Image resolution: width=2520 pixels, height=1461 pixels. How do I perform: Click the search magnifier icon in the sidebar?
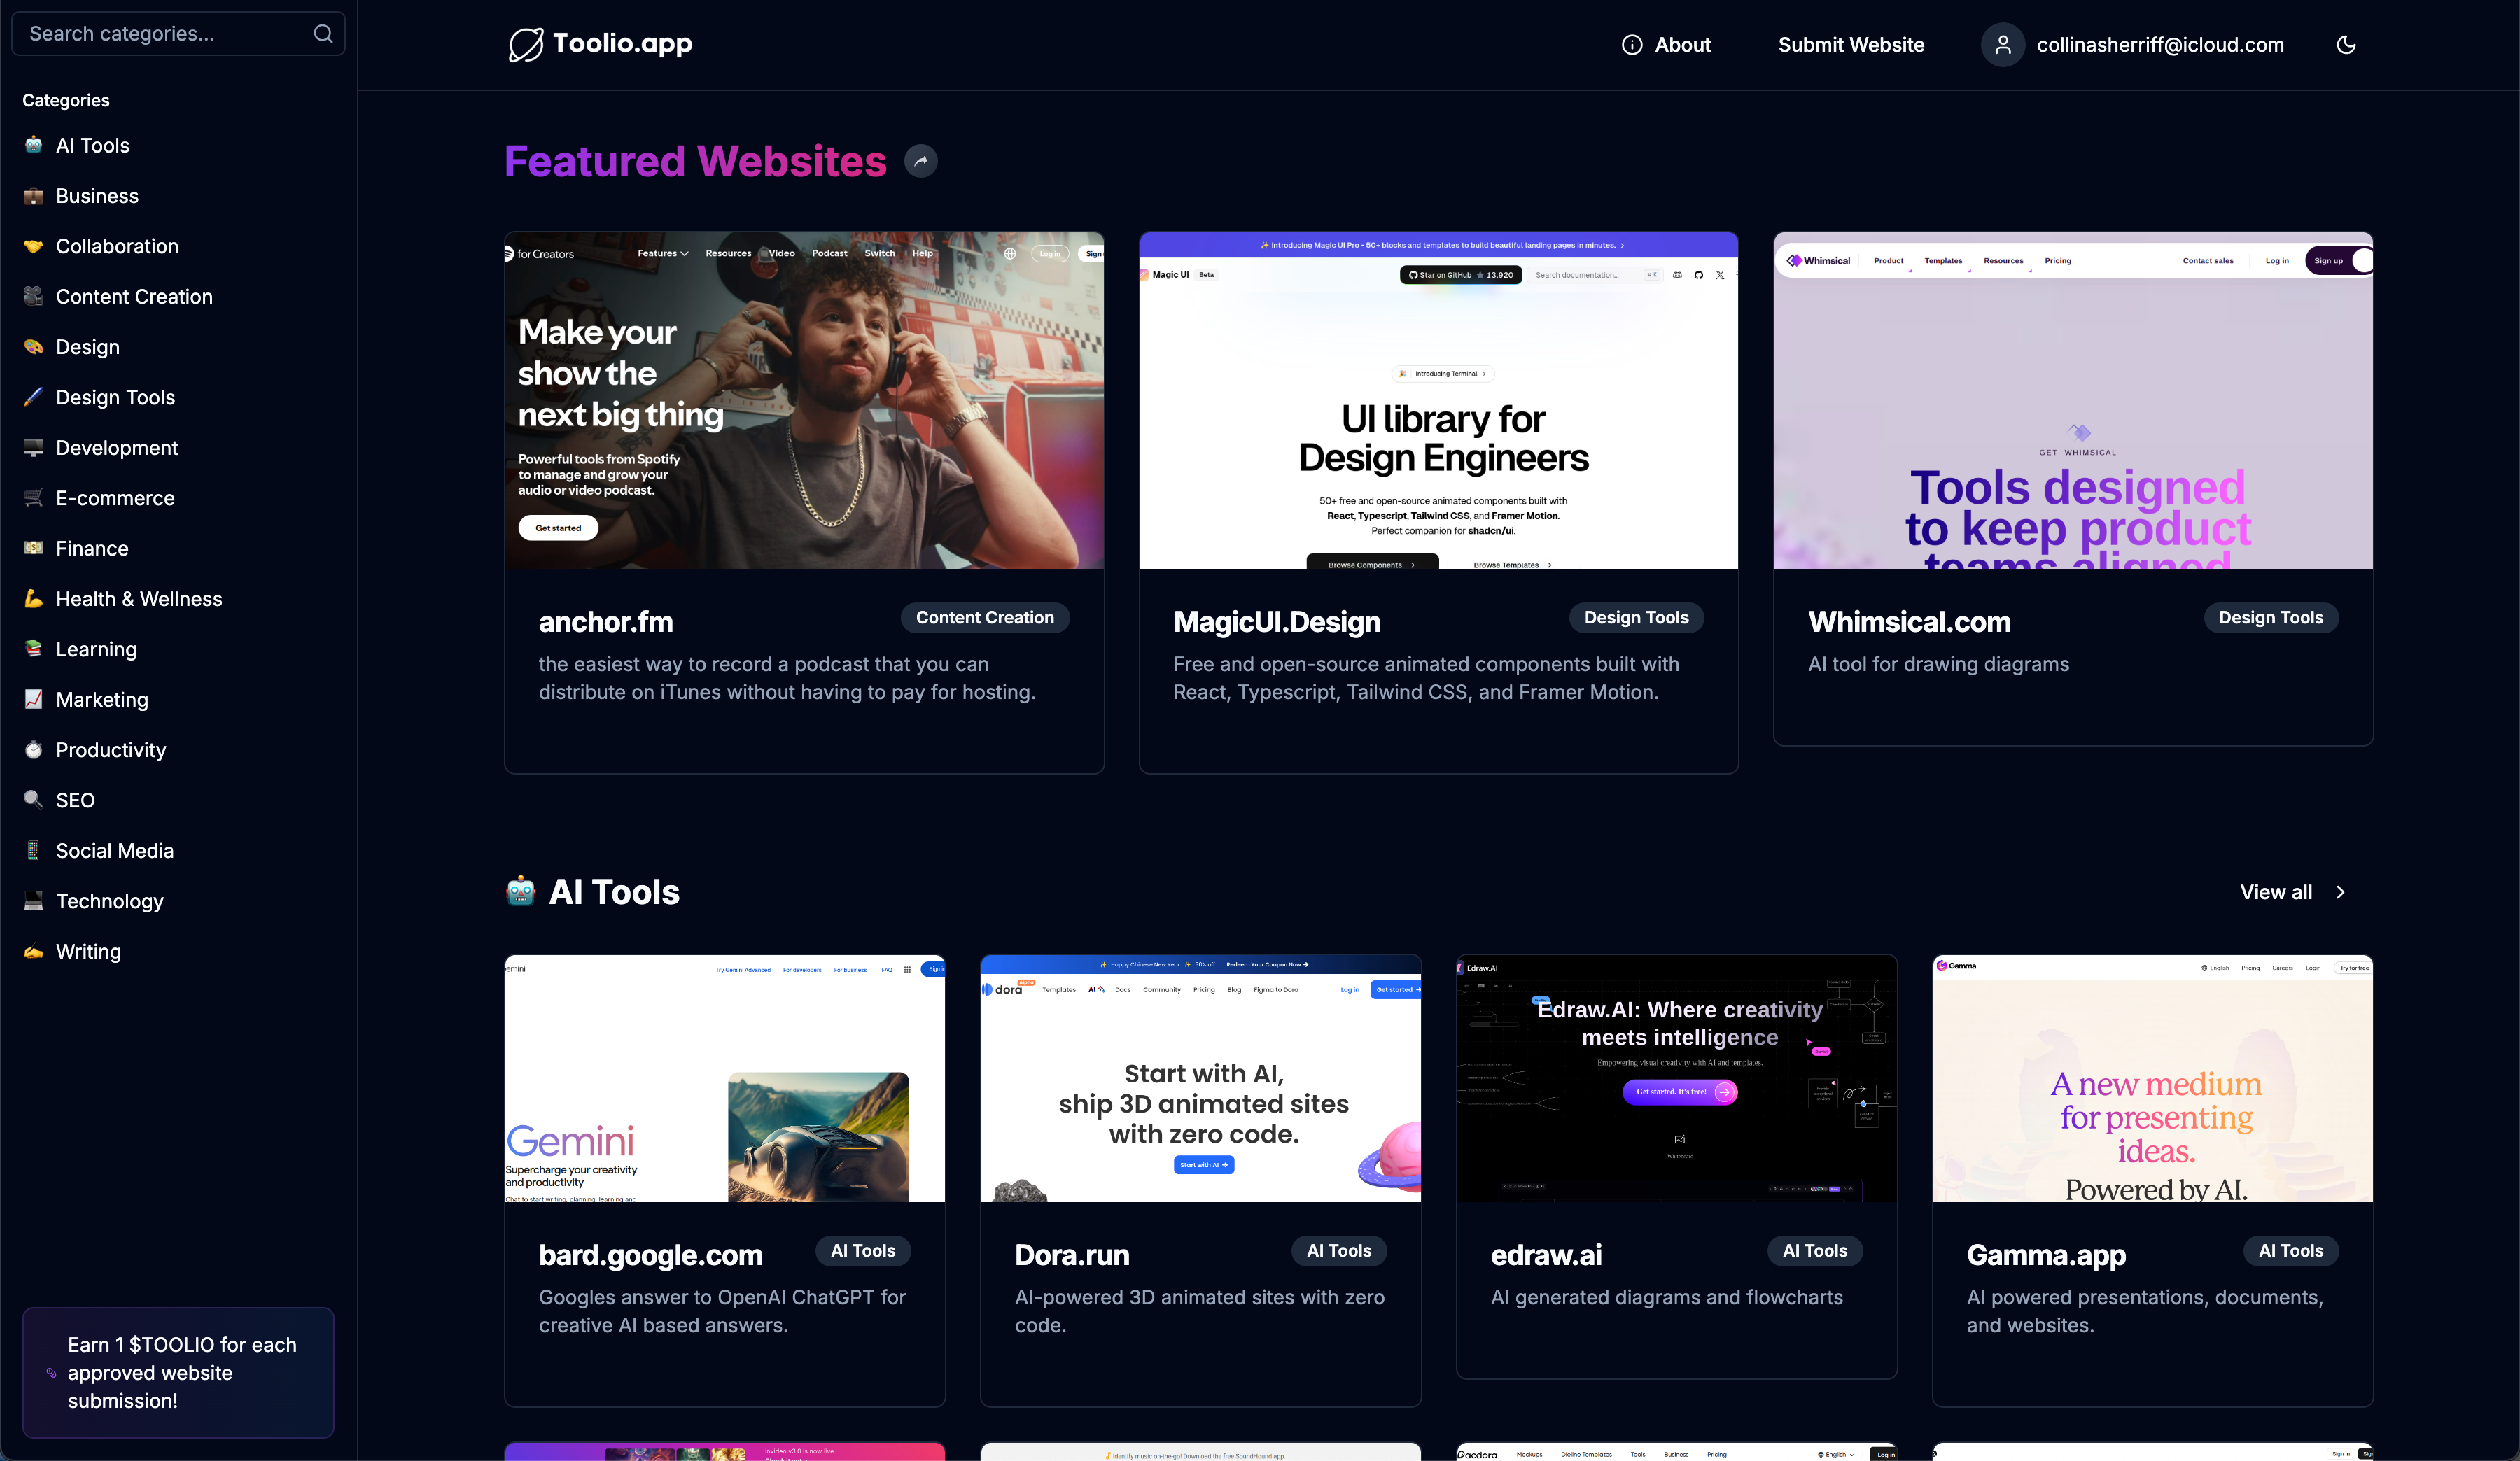(323, 34)
